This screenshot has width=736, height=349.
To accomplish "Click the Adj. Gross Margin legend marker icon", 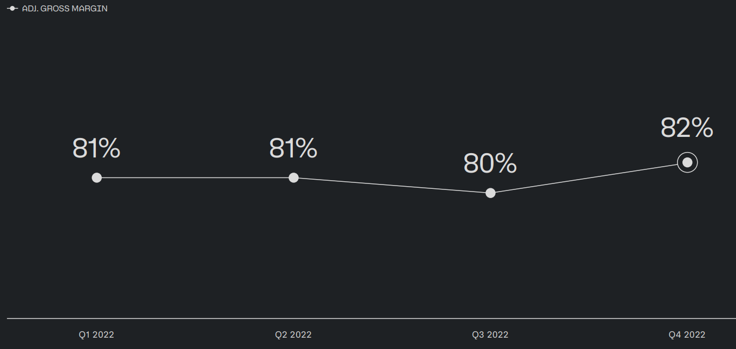I will coord(12,9).
